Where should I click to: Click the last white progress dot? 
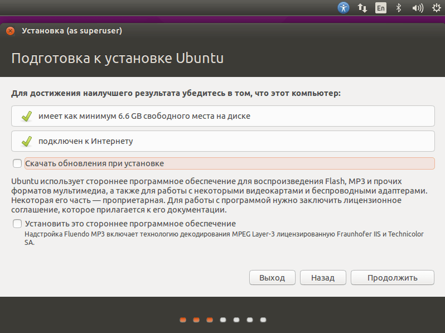(x=263, y=320)
